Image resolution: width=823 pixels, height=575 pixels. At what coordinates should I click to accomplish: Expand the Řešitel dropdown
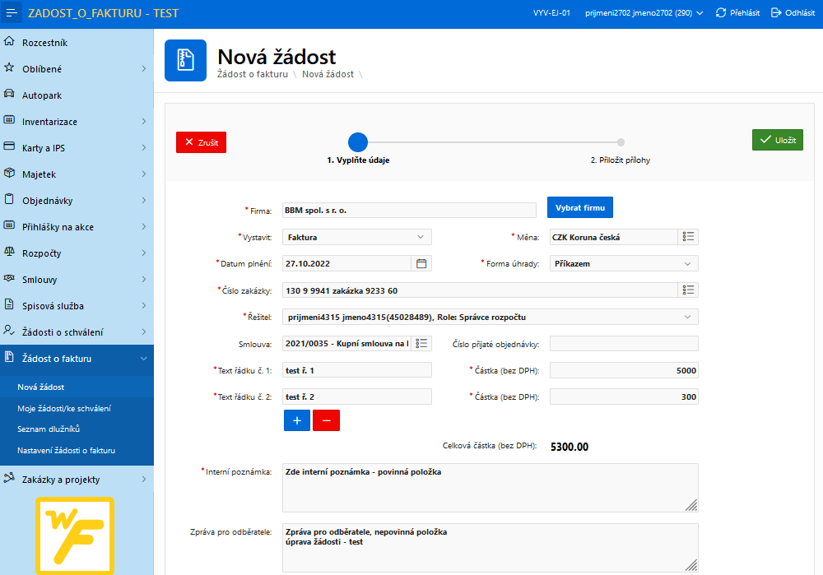pos(491,317)
